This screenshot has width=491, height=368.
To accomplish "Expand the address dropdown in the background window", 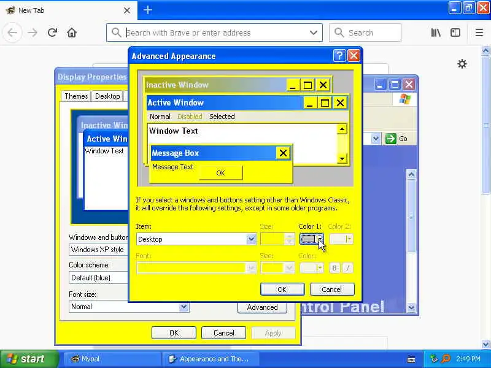I will [376, 139].
